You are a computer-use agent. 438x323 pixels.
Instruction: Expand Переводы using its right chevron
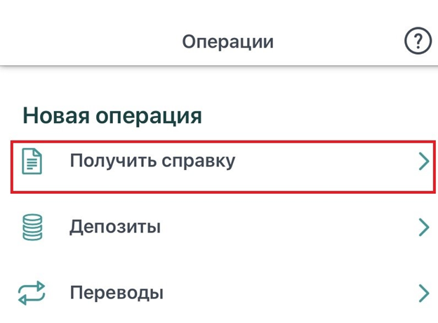tap(423, 291)
